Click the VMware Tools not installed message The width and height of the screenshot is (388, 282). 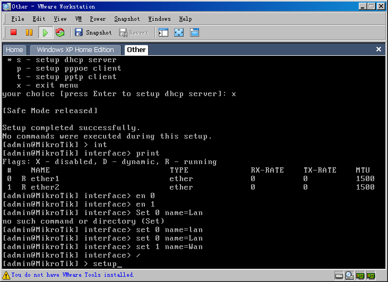pyautogui.click(x=73, y=275)
